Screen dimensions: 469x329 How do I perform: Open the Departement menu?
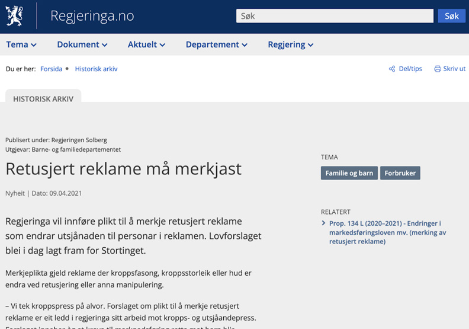point(216,44)
